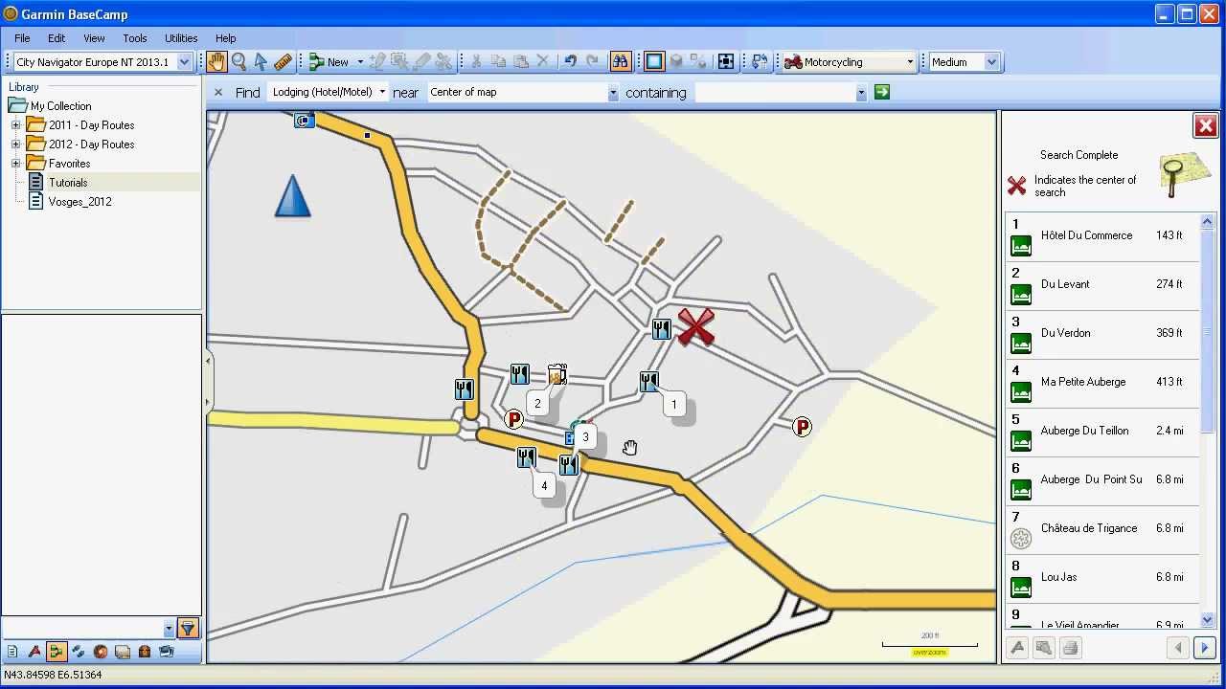Screen dimensions: 1226x689
Task: Click the green Go search arrow
Action: click(882, 93)
